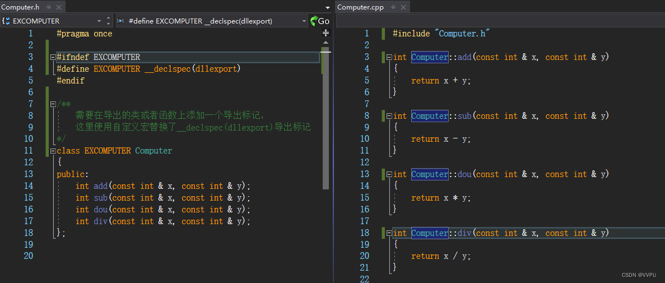Collapse the class EXCOMPUTER Computer block
The image size is (665, 283).
pyautogui.click(x=53, y=151)
